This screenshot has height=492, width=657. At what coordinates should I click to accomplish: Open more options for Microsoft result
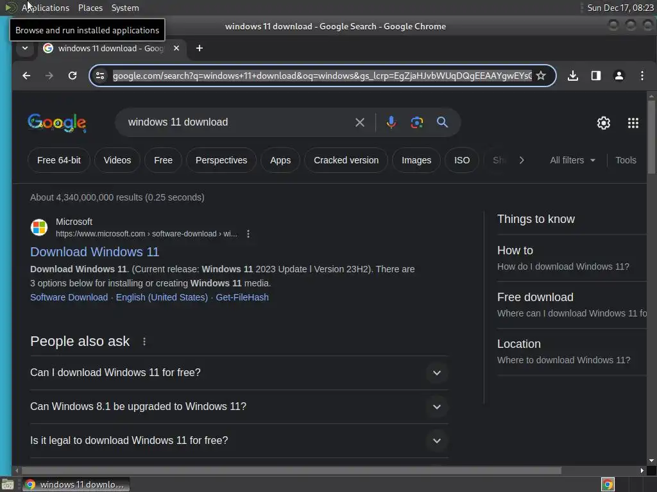pyautogui.click(x=248, y=234)
